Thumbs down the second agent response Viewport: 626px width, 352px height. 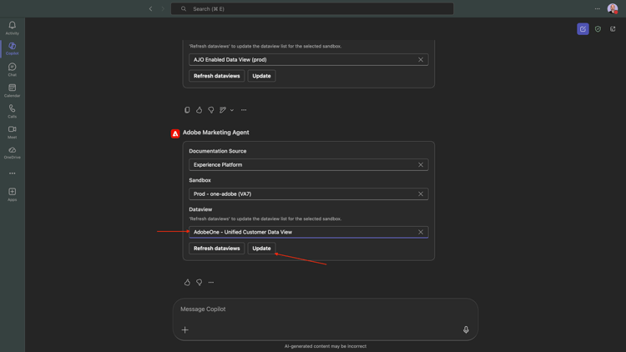pyautogui.click(x=199, y=282)
